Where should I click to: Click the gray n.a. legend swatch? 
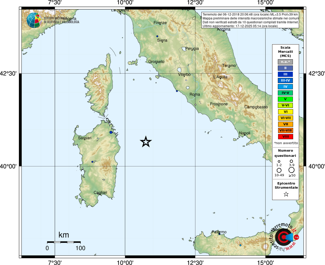point(285,62)
